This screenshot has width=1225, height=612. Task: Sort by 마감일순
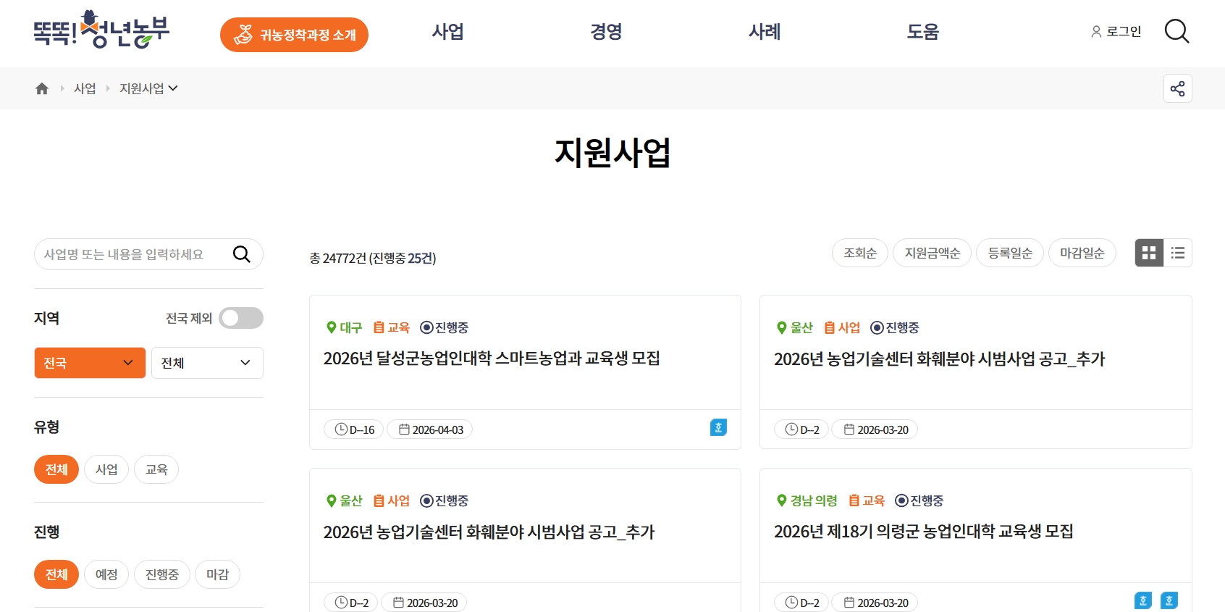pyautogui.click(x=1082, y=253)
